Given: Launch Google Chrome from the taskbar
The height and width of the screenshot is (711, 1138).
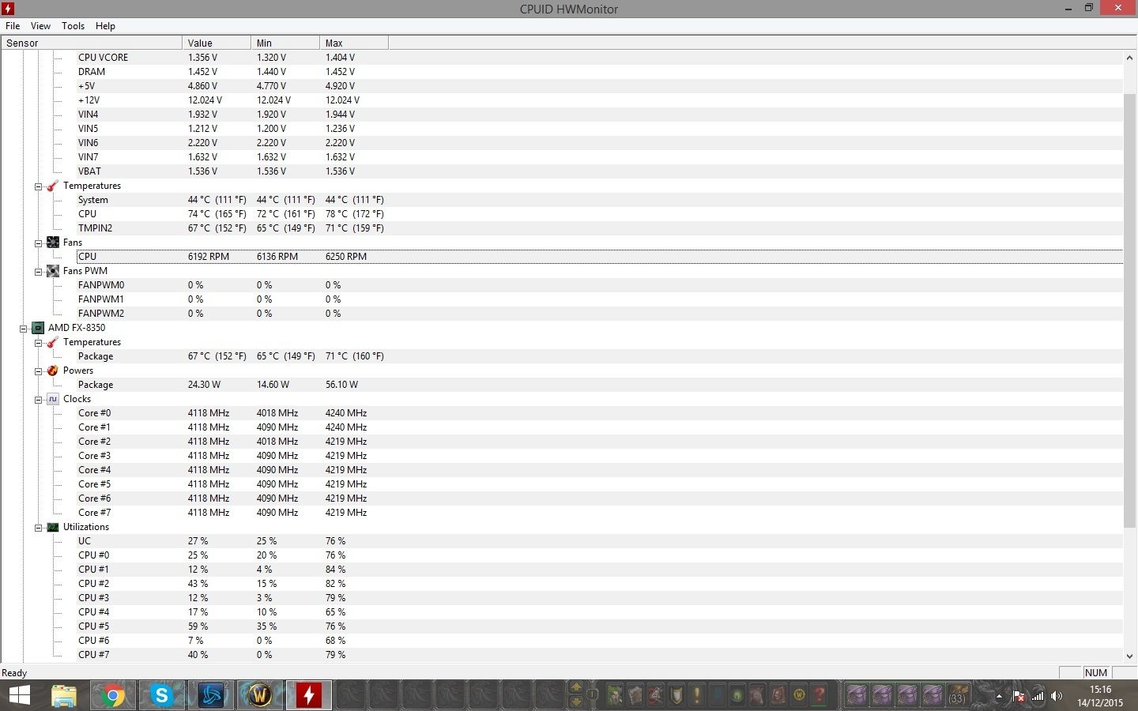Looking at the screenshot, I should (x=113, y=695).
